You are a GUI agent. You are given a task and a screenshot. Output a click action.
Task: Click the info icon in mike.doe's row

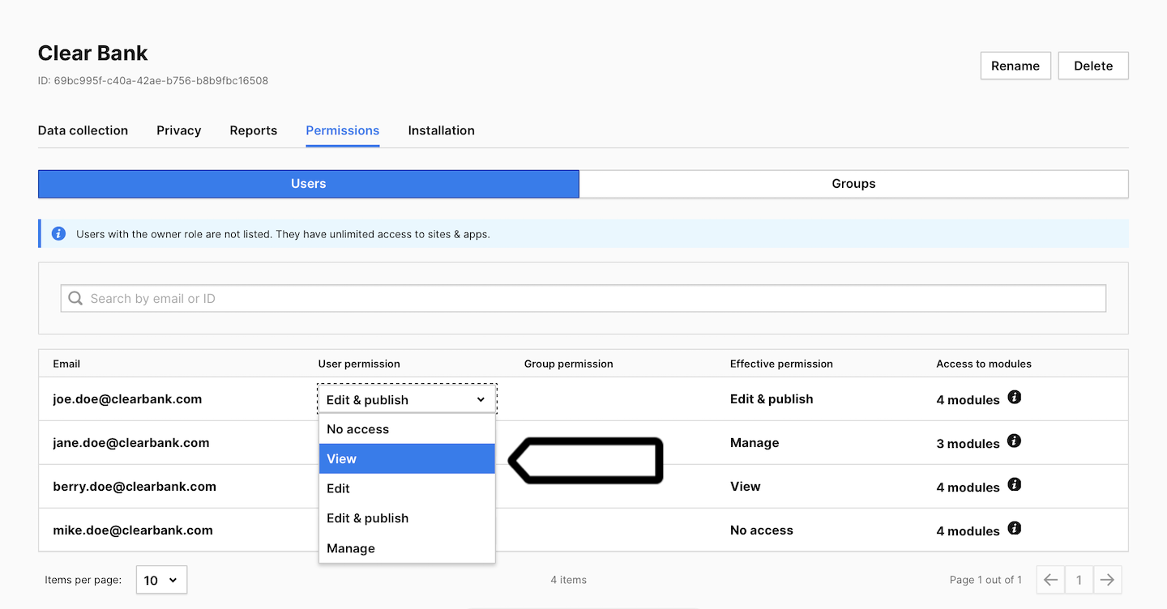1014,529
